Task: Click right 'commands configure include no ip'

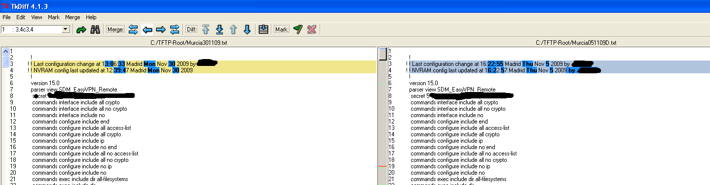Action: click(450, 166)
